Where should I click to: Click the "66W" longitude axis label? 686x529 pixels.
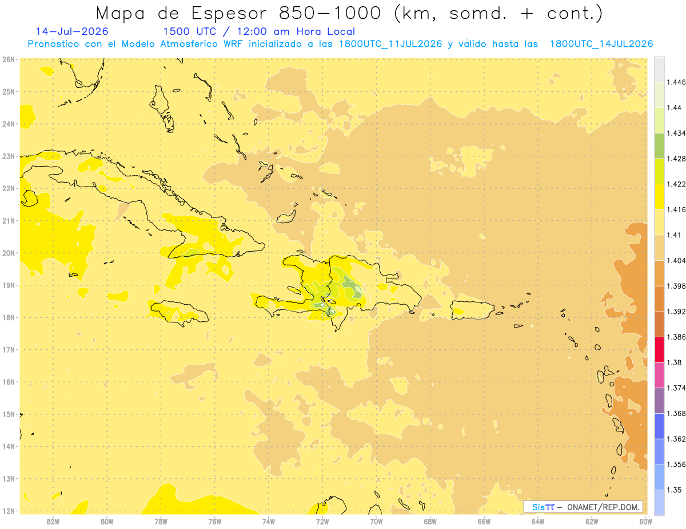tap(484, 522)
